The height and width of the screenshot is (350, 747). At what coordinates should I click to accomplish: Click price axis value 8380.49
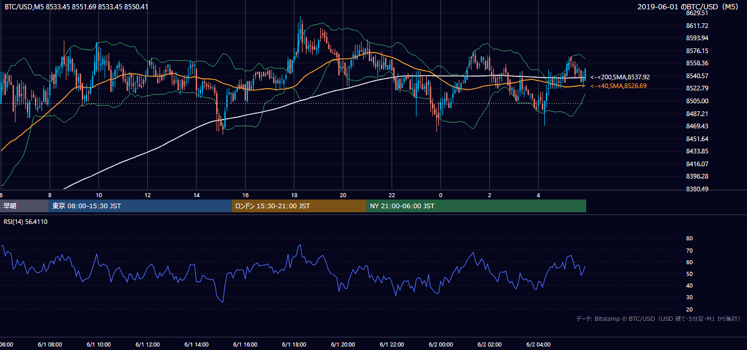click(697, 189)
